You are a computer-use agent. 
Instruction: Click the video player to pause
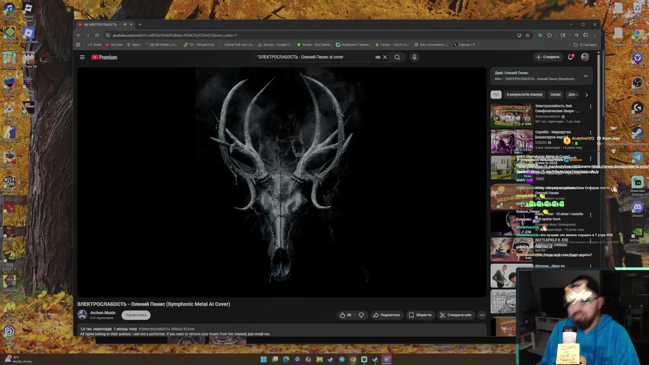click(281, 182)
